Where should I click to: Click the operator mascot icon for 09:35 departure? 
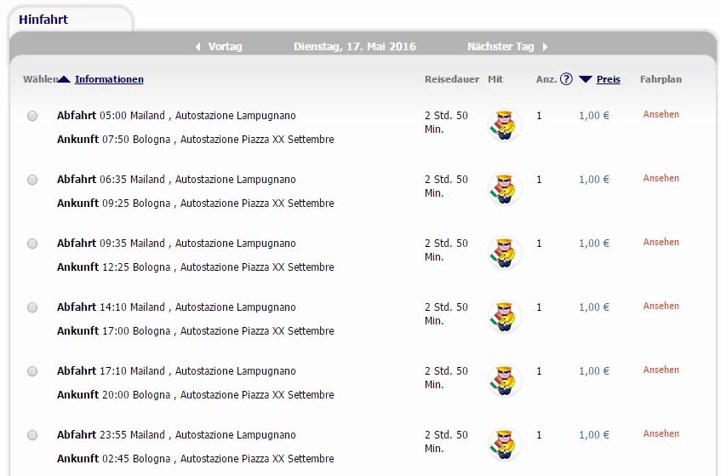pyautogui.click(x=505, y=253)
